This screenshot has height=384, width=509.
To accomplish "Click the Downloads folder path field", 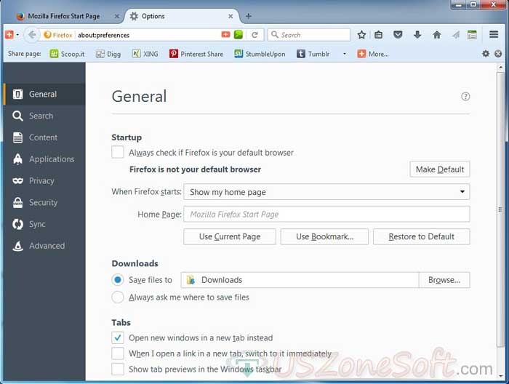I will click(x=300, y=280).
